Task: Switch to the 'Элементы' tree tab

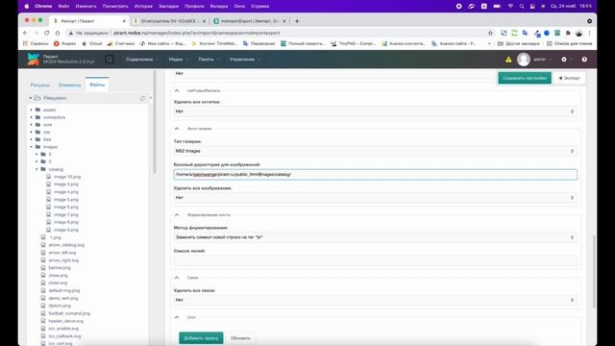Action: tap(69, 85)
